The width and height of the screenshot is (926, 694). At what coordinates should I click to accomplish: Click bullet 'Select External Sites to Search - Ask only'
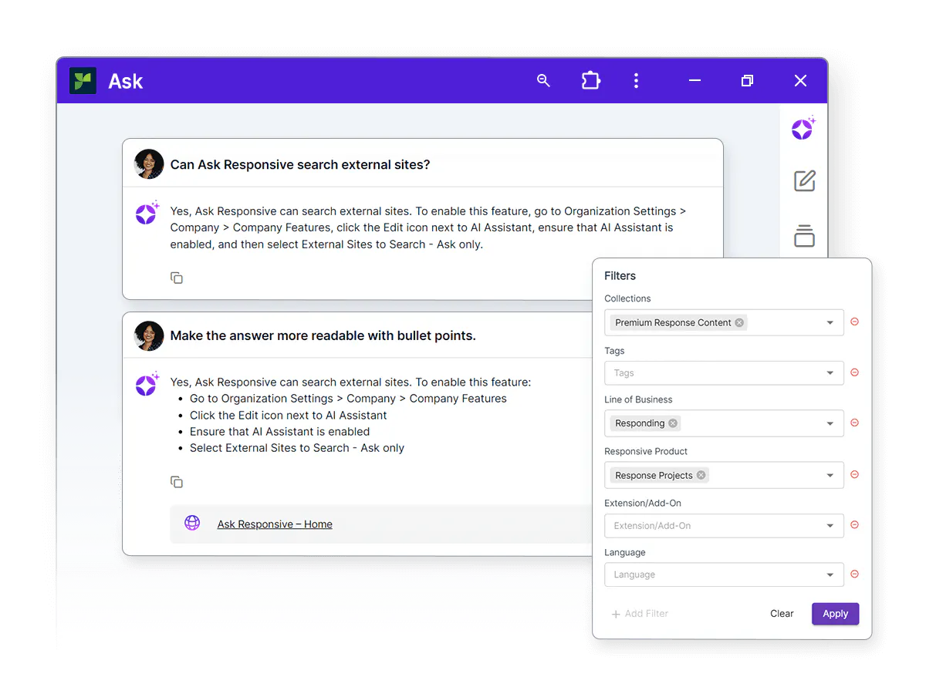[297, 448]
